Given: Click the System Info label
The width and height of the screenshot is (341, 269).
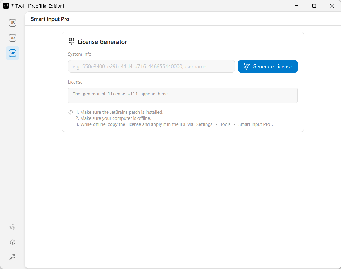Looking at the screenshot, I should 80,54.
